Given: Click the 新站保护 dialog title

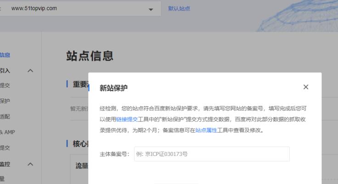Looking at the screenshot, I should 113,88.
